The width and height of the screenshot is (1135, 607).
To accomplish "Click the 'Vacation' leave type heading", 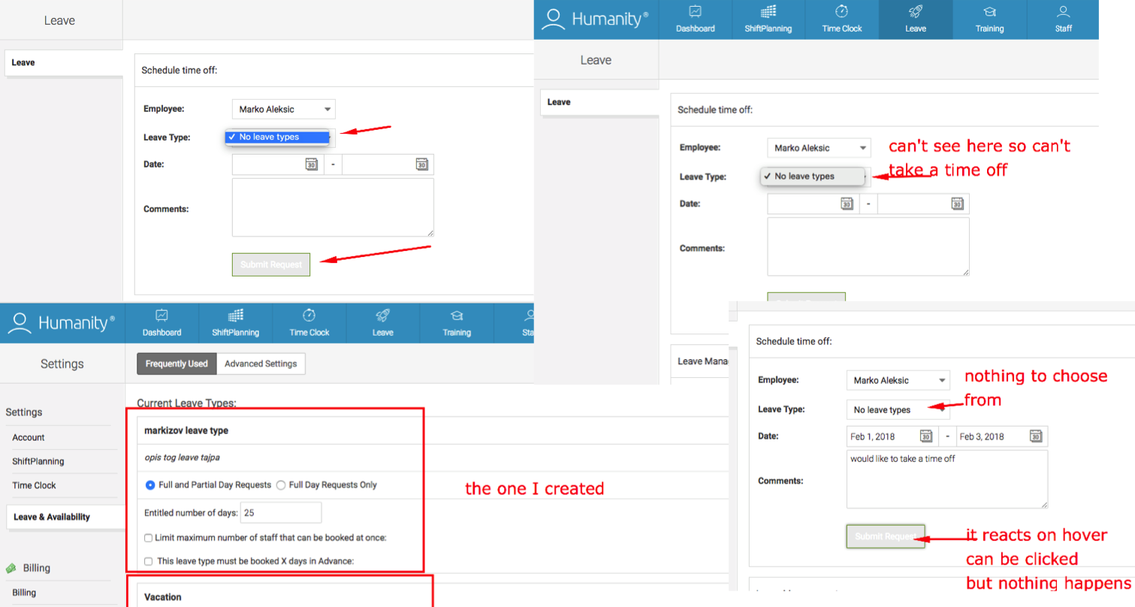I will point(163,597).
